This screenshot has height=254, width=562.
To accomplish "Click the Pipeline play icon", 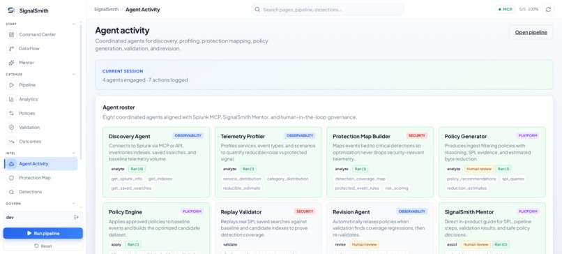I will (11, 85).
